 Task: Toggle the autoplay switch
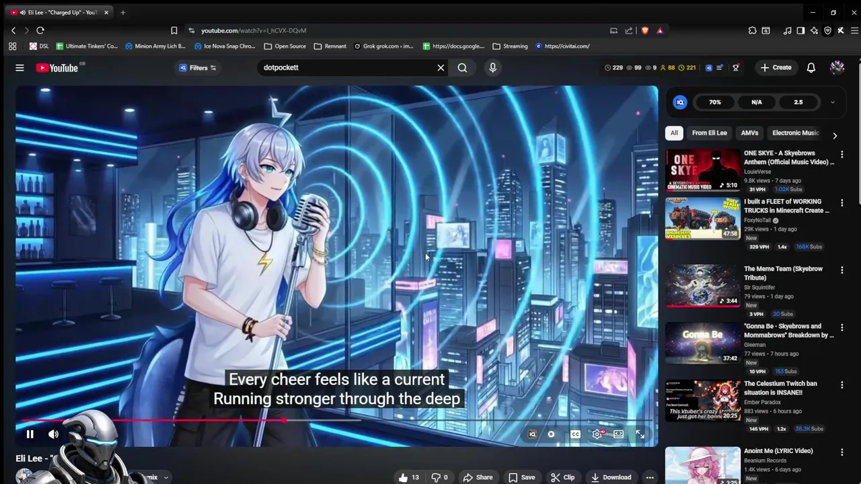point(551,434)
